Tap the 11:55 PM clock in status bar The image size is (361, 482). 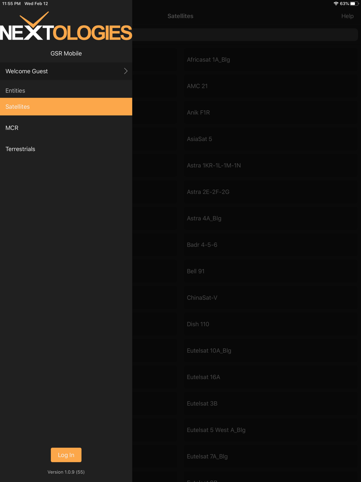coord(12,4)
